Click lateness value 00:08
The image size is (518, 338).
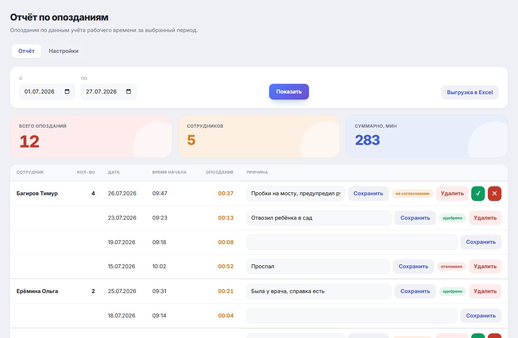point(226,242)
